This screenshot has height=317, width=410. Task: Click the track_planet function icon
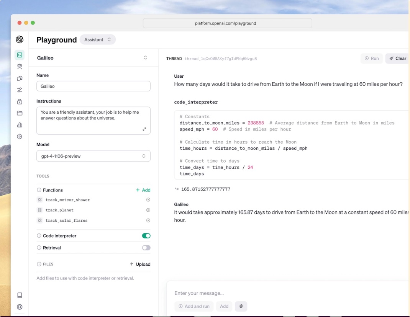tap(39, 210)
